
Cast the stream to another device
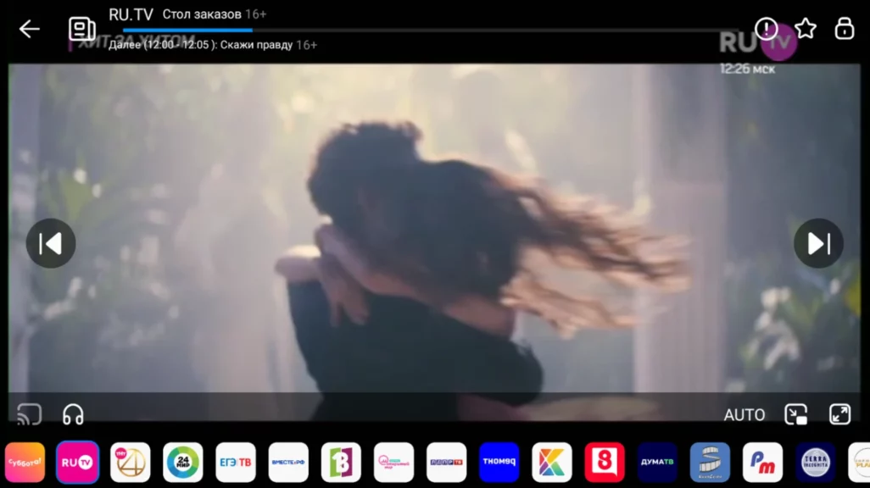[30, 414]
